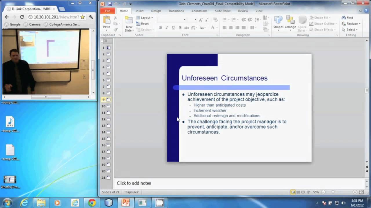
Task: Justify the text in Paragraph group
Action: [x=244, y=28]
